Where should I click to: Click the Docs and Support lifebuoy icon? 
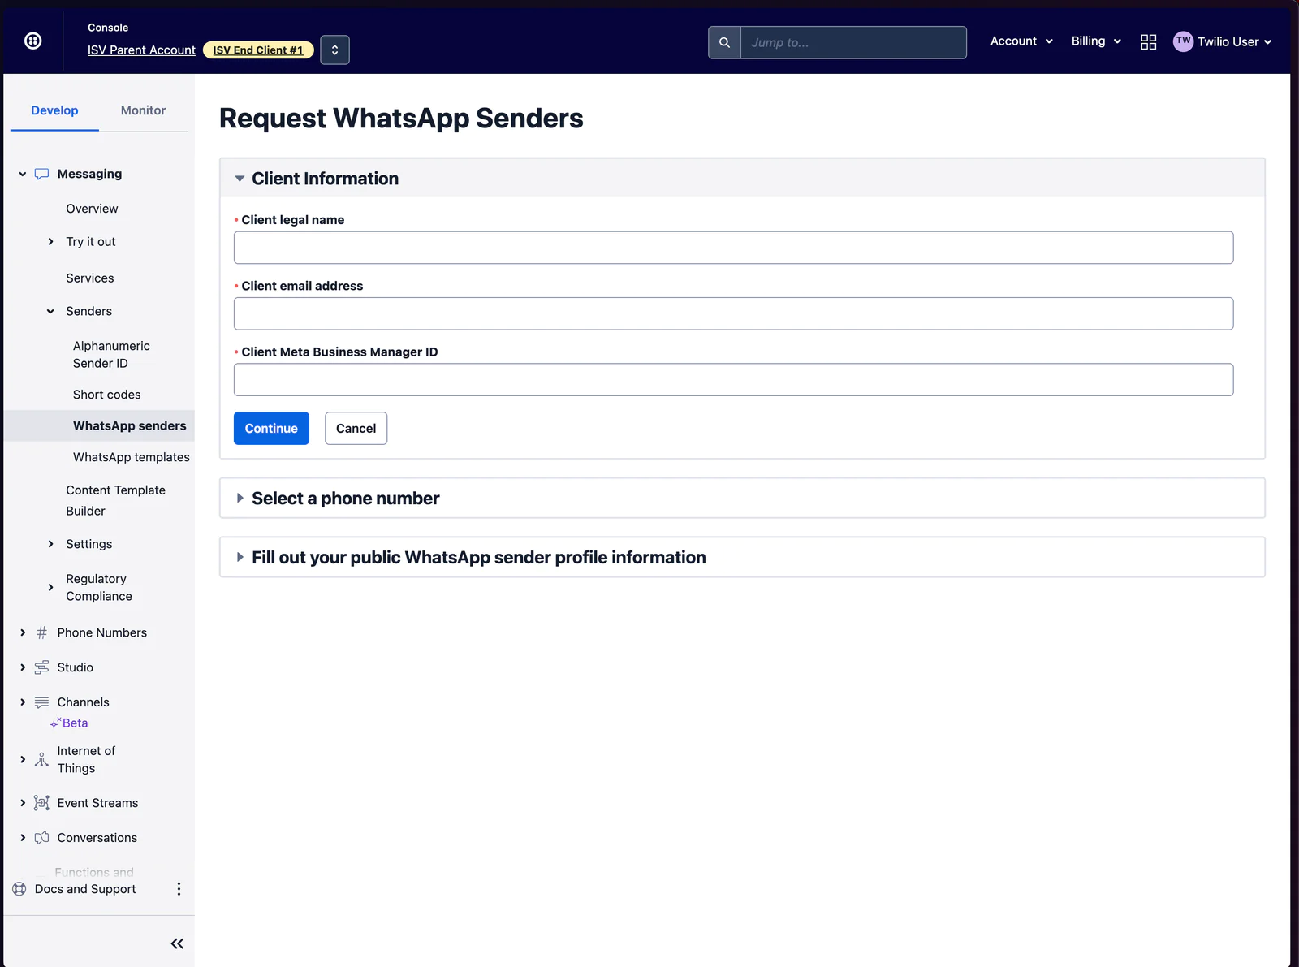click(x=19, y=889)
